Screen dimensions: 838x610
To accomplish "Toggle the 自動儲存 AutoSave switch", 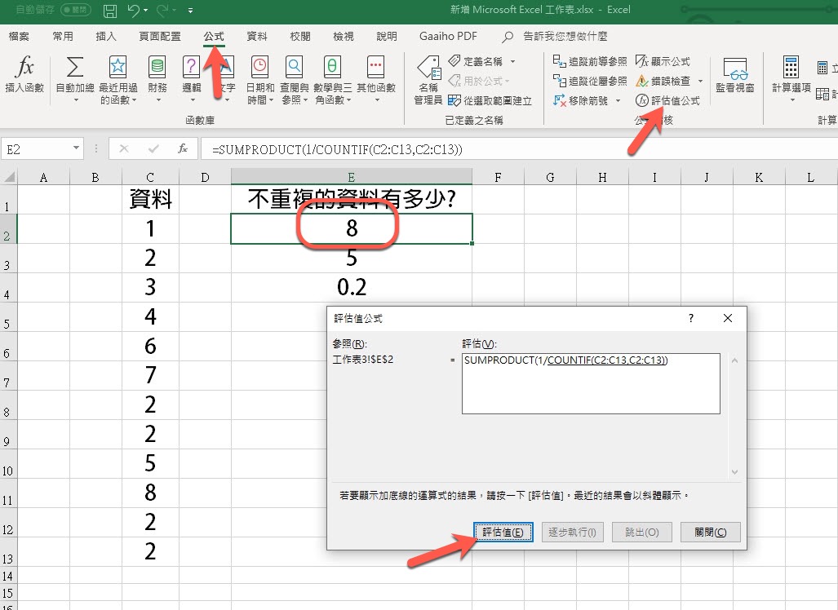I will pos(75,11).
